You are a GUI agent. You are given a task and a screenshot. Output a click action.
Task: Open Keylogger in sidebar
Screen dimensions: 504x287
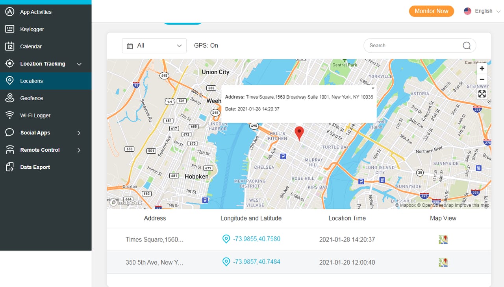coord(32,29)
